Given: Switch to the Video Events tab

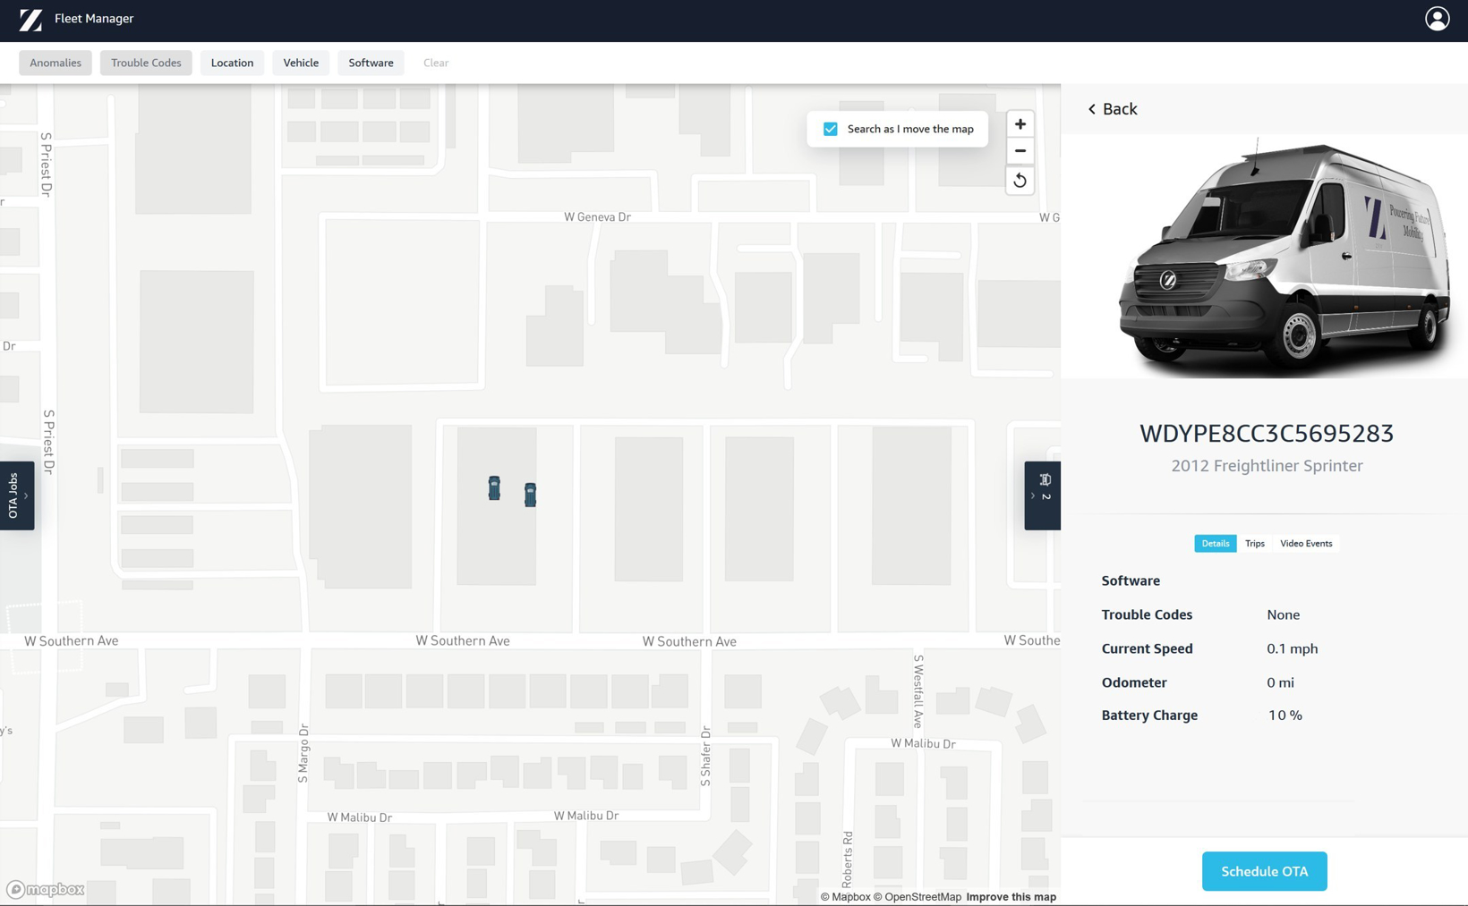Looking at the screenshot, I should [1305, 544].
